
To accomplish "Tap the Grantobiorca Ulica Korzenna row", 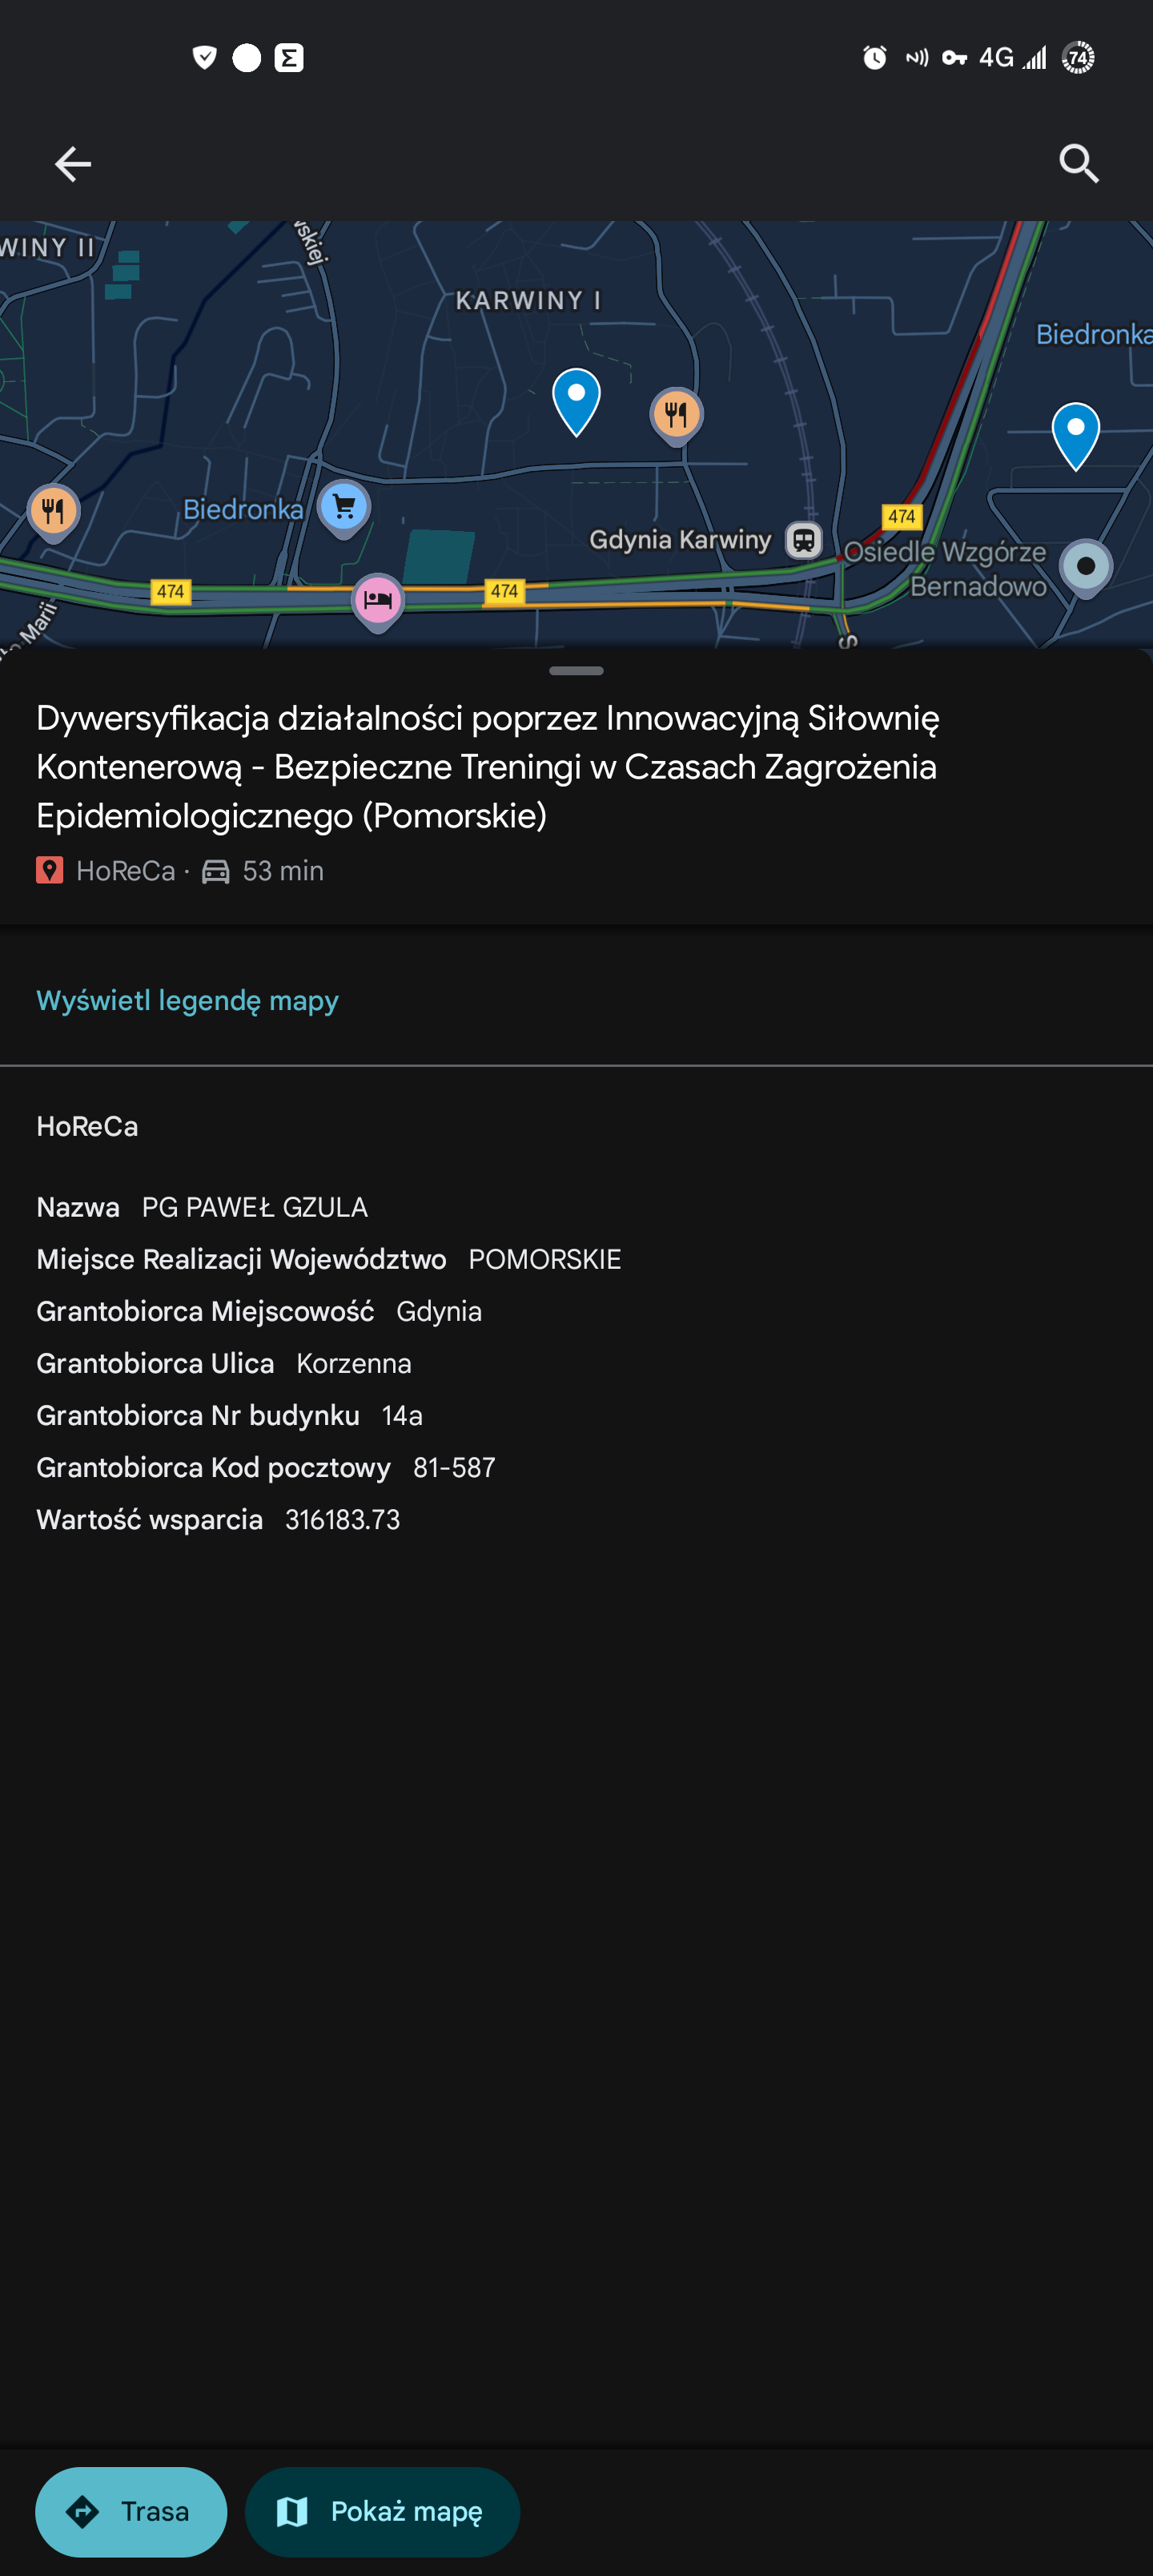I will (x=224, y=1363).
